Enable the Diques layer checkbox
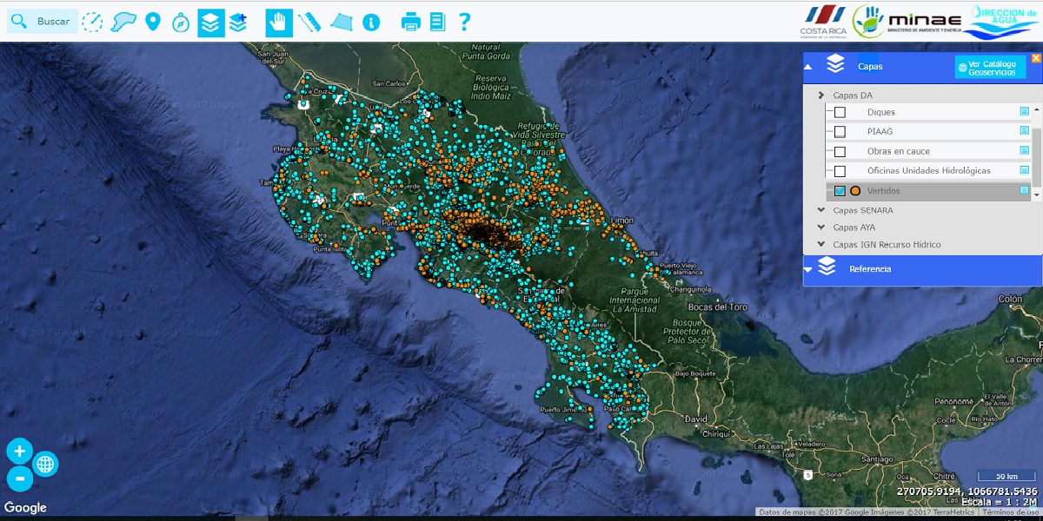1043x521 pixels. pos(840,112)
